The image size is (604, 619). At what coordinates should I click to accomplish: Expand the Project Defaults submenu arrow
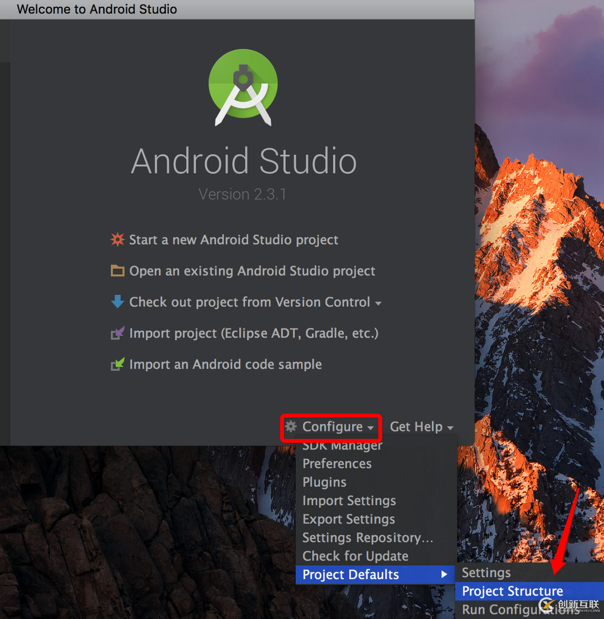click(444, 575)
